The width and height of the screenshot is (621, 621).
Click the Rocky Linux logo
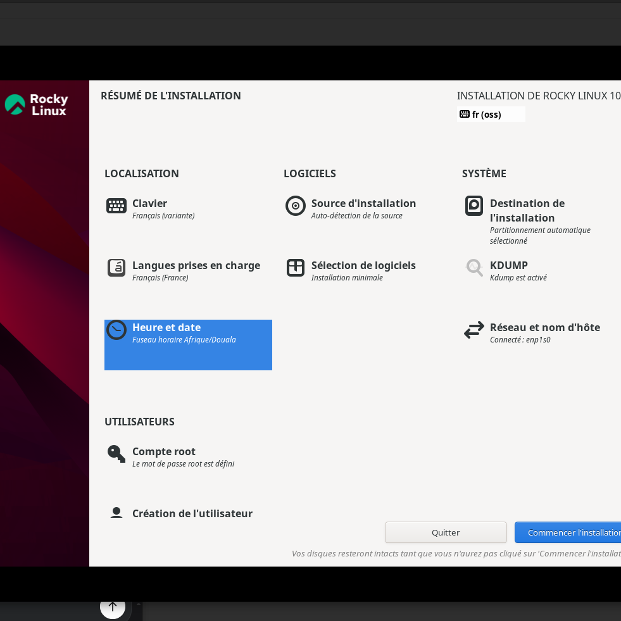[37, 104]
